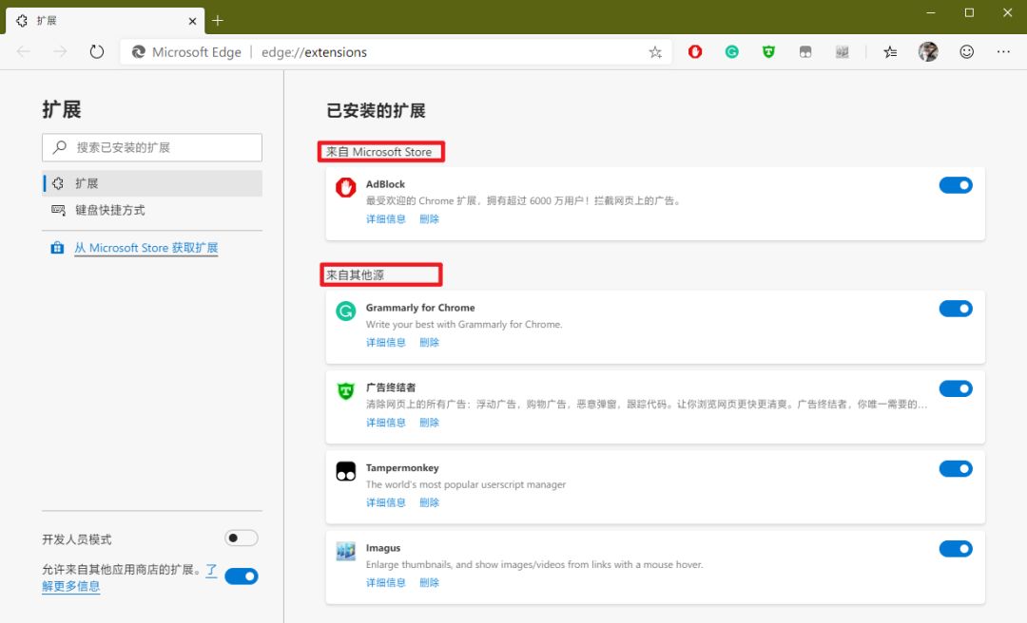This screenshot has width=1027, height=623.
Task: Open 详细信息 for 广告终结者
Action: click(x=386, y=423)
